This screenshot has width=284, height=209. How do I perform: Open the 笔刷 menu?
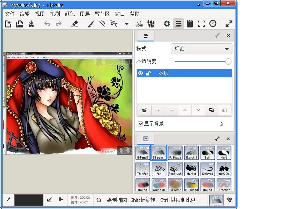click(x=55, y=14)
